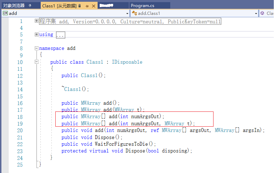Click Class1 in the class declaration
277x173 pixels.
coord(95,62)
